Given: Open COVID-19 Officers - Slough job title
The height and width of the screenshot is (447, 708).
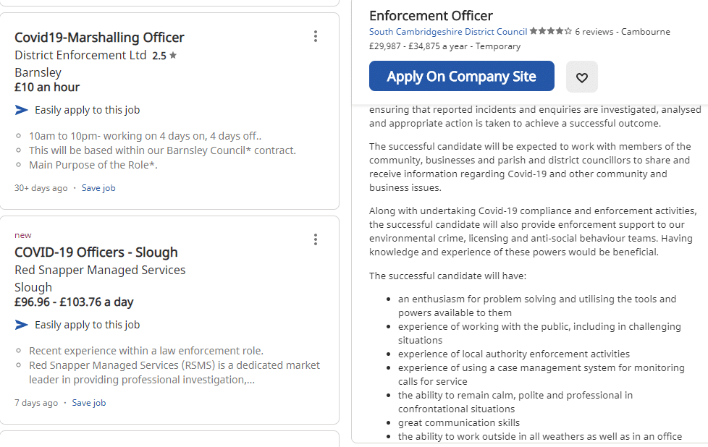Looking at the screenshot, I should pos(96,252).
